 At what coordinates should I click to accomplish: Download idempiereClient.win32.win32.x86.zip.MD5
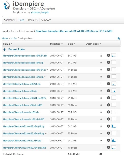pyautogui.click(x=25, y=148)
